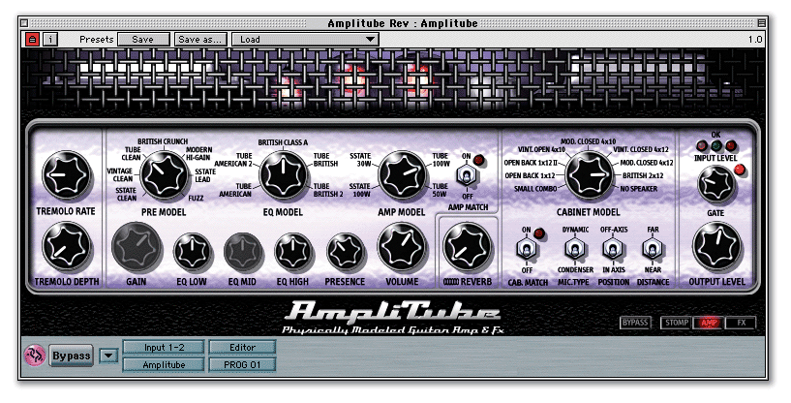Click the Amp Model selector knob

(x=402, y=175)
